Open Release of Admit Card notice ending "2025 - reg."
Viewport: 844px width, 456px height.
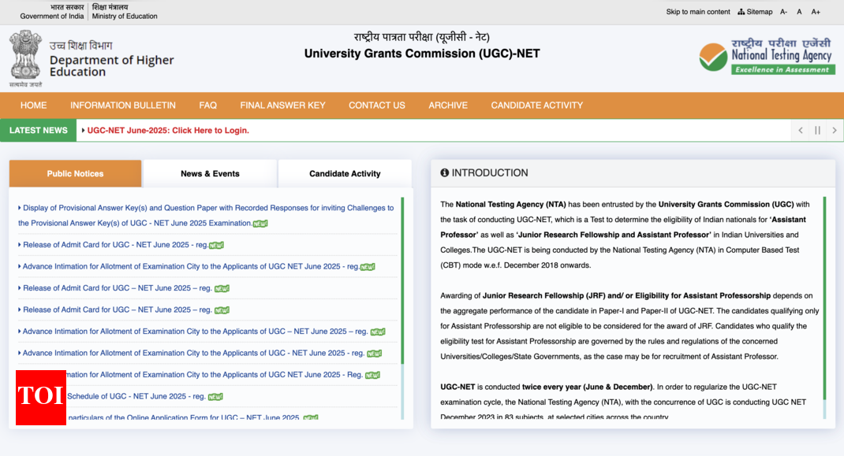click(x=115, y=245)
